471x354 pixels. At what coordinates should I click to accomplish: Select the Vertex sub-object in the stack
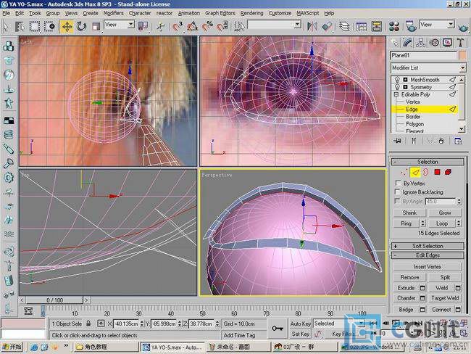point(413,102)
